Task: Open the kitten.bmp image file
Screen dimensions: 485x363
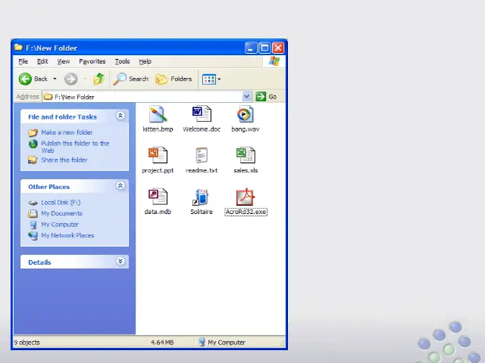Action: [158, 115]
